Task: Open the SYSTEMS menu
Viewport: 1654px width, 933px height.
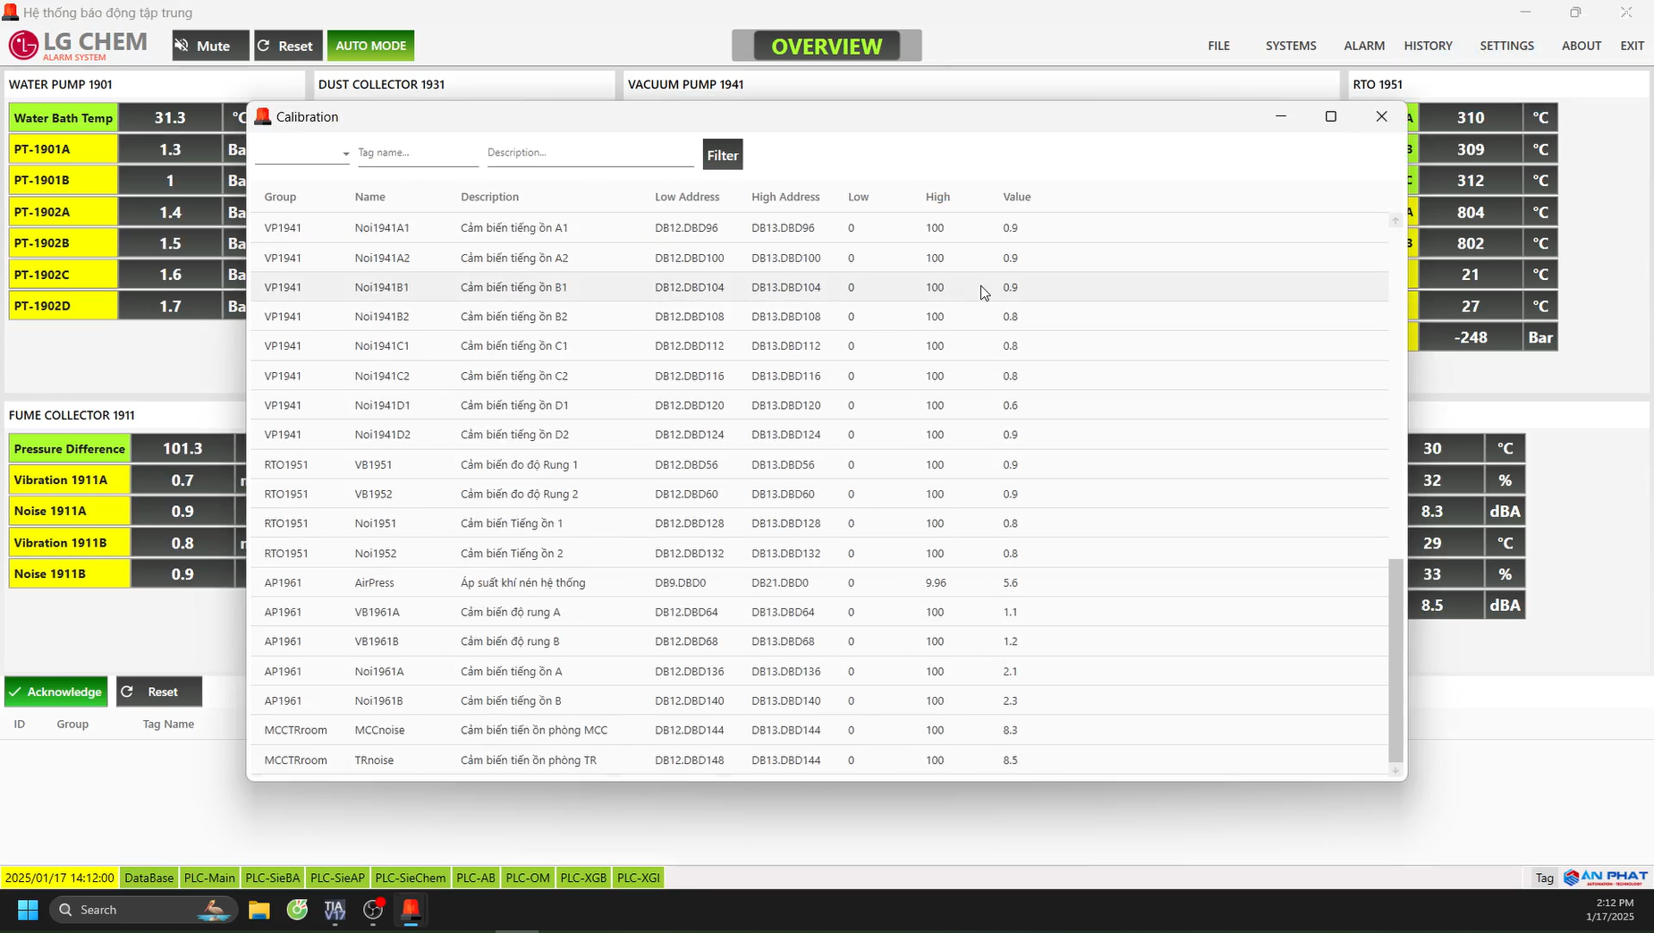Action: click(x=1290, y=46)
